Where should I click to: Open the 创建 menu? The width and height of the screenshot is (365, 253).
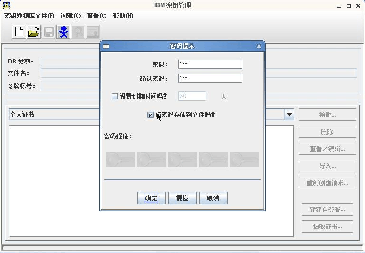point(70,16)
